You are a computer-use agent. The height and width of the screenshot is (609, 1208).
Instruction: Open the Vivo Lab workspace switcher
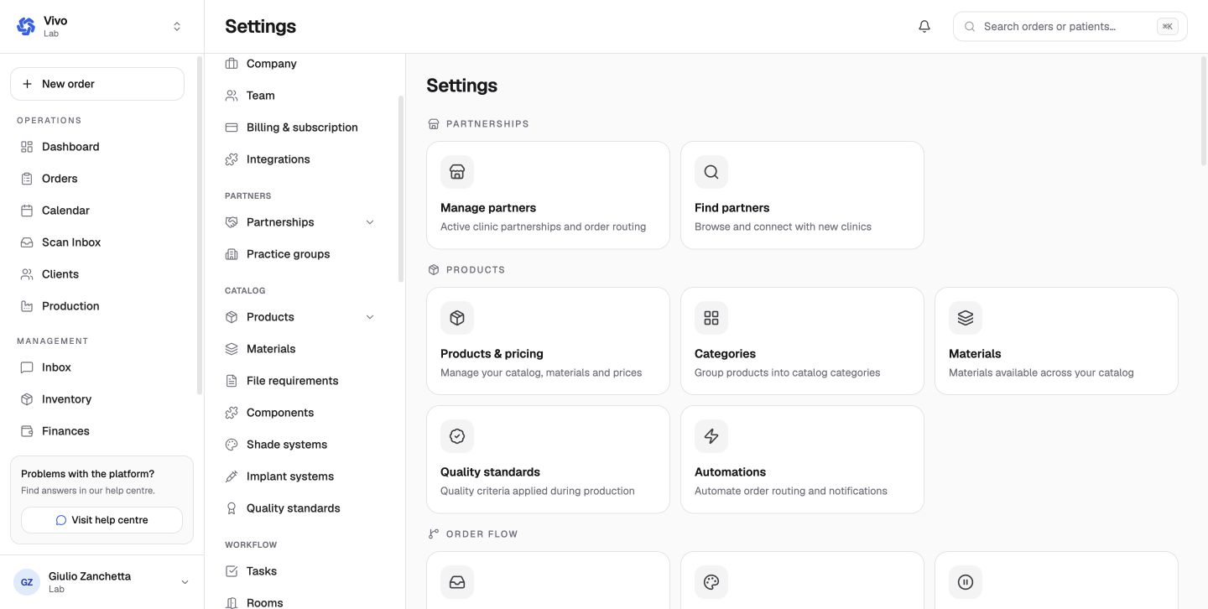pos(102,26)
